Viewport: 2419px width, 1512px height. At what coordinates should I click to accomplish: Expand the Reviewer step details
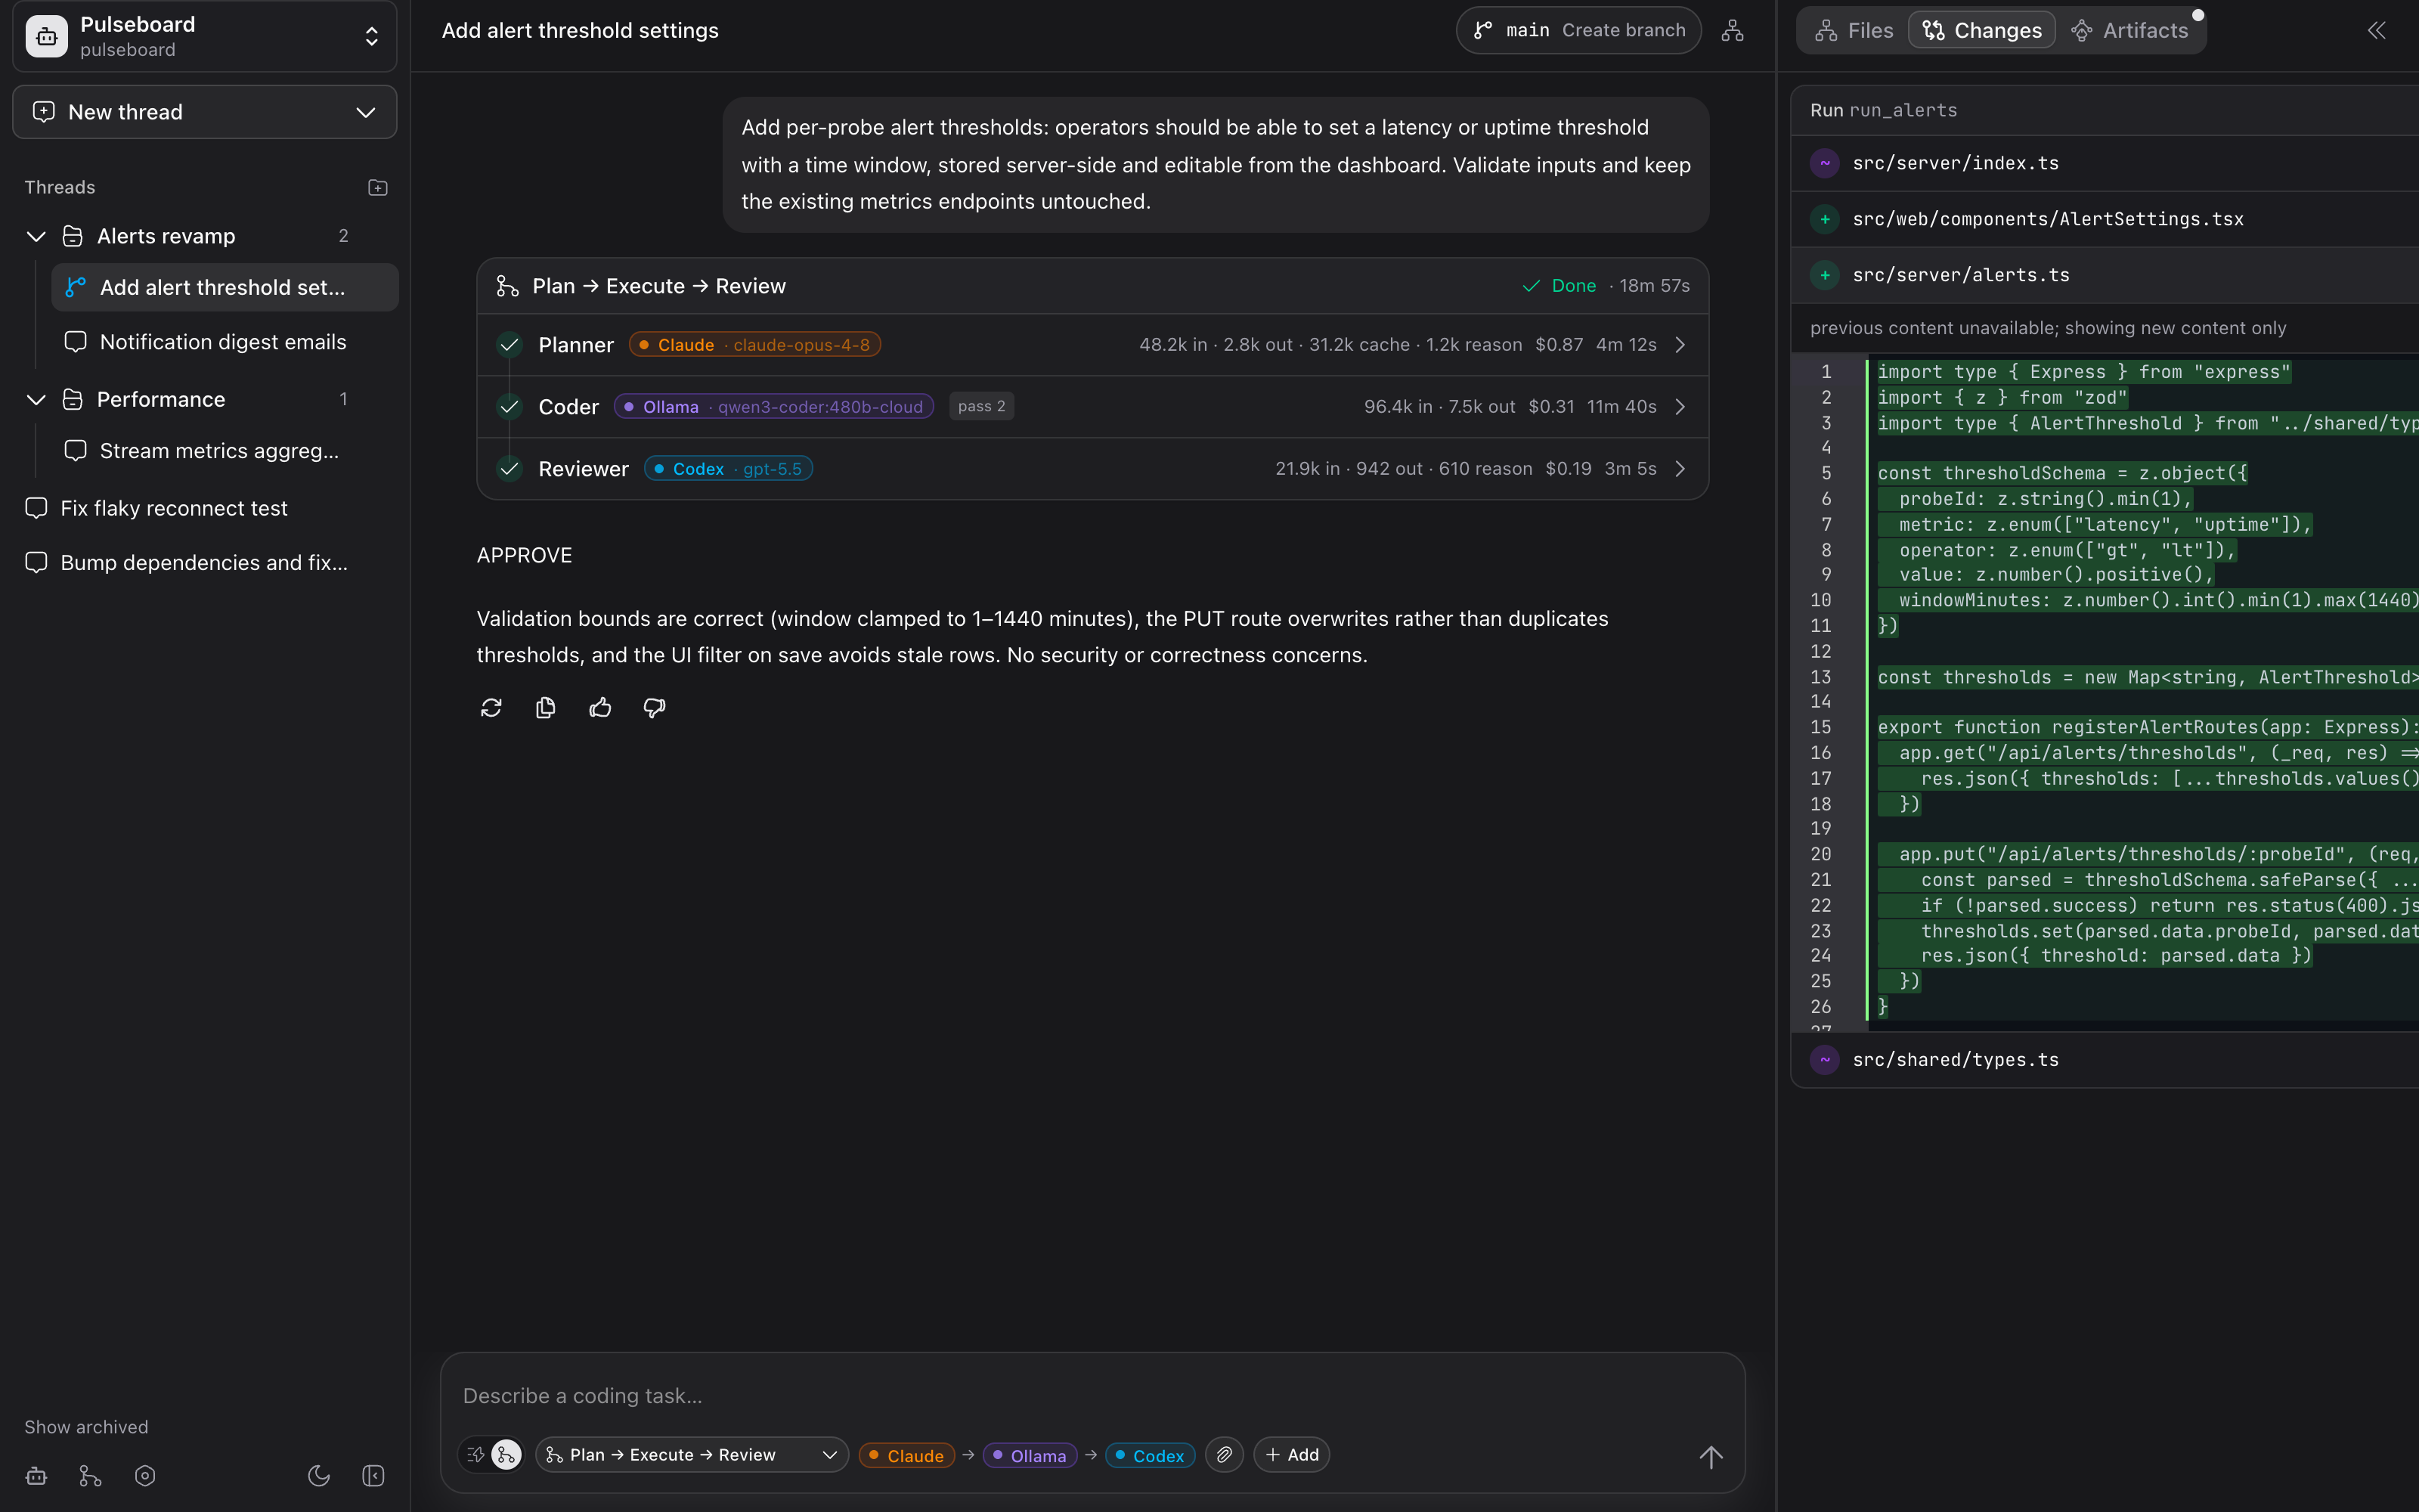(1680, 469)
